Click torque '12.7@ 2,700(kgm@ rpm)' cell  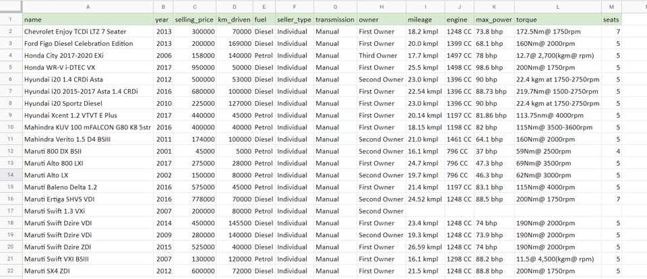coord(558,55)
